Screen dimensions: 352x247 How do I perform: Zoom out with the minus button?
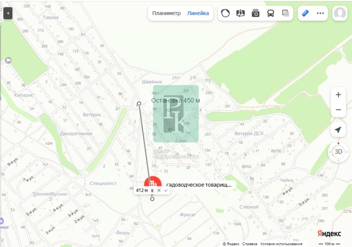click(338, 110)
